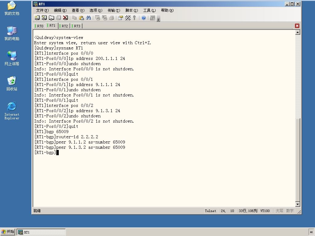Click the Copy toolbar icon

click(x=74, y=18)
